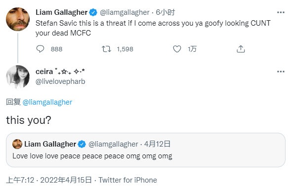Click the small avatar in quoted tweet
Viewport: 289px width, 190px height.
point(17,144)
